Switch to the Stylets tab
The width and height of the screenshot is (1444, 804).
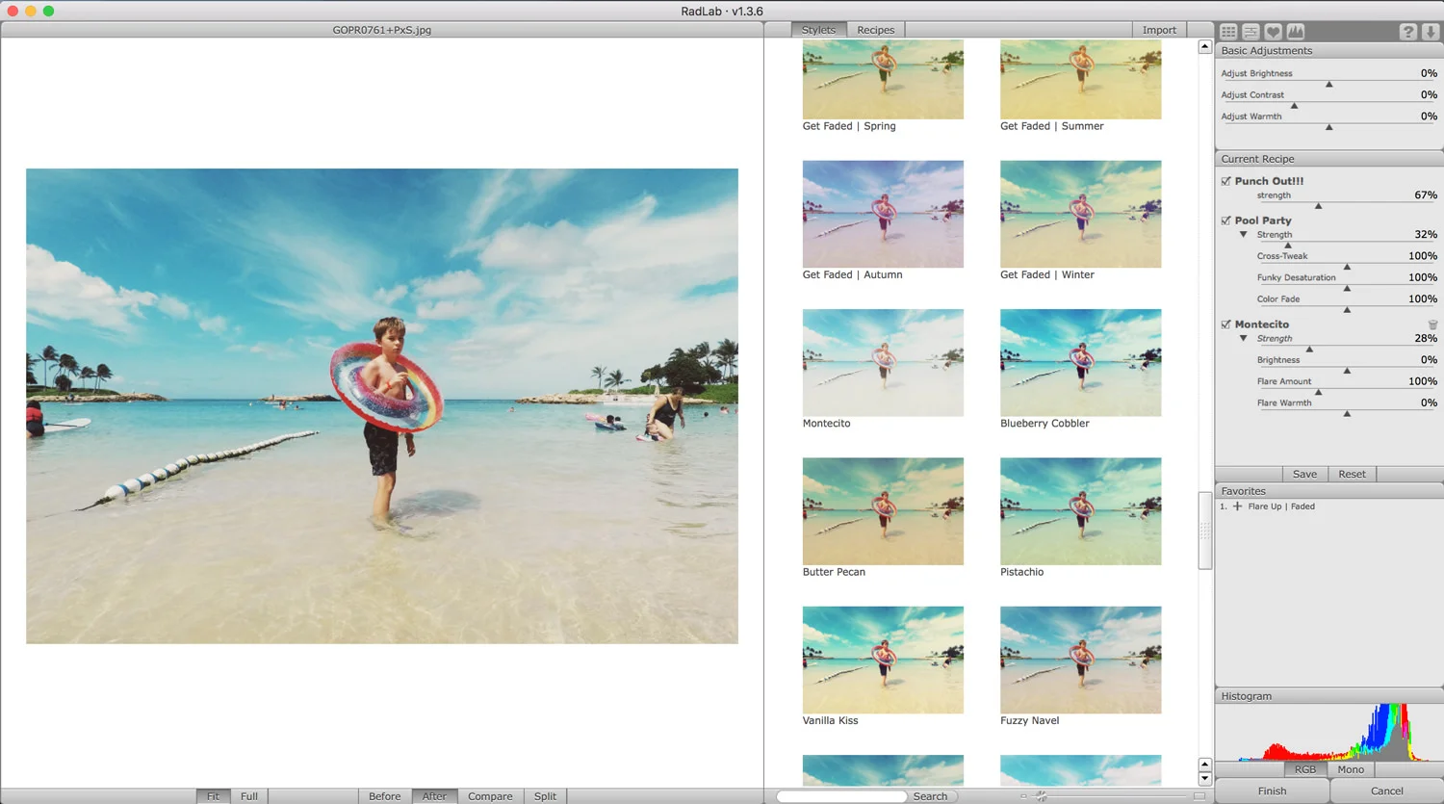[818, 30]
